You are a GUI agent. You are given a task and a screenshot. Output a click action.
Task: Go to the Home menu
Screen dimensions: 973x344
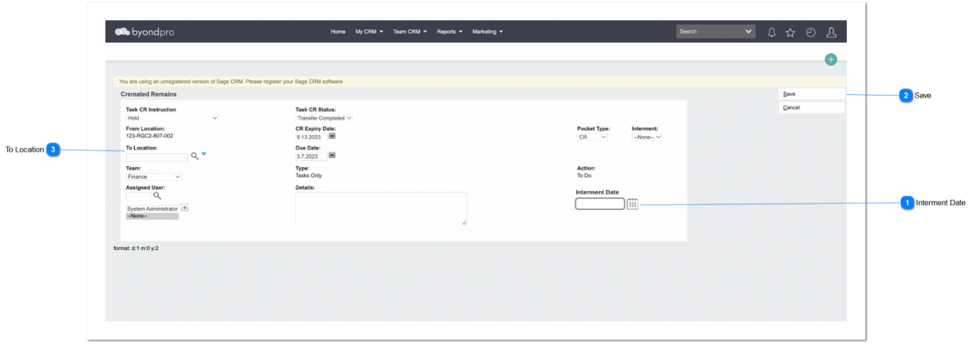pyautogui.click(x=339, y=32)
